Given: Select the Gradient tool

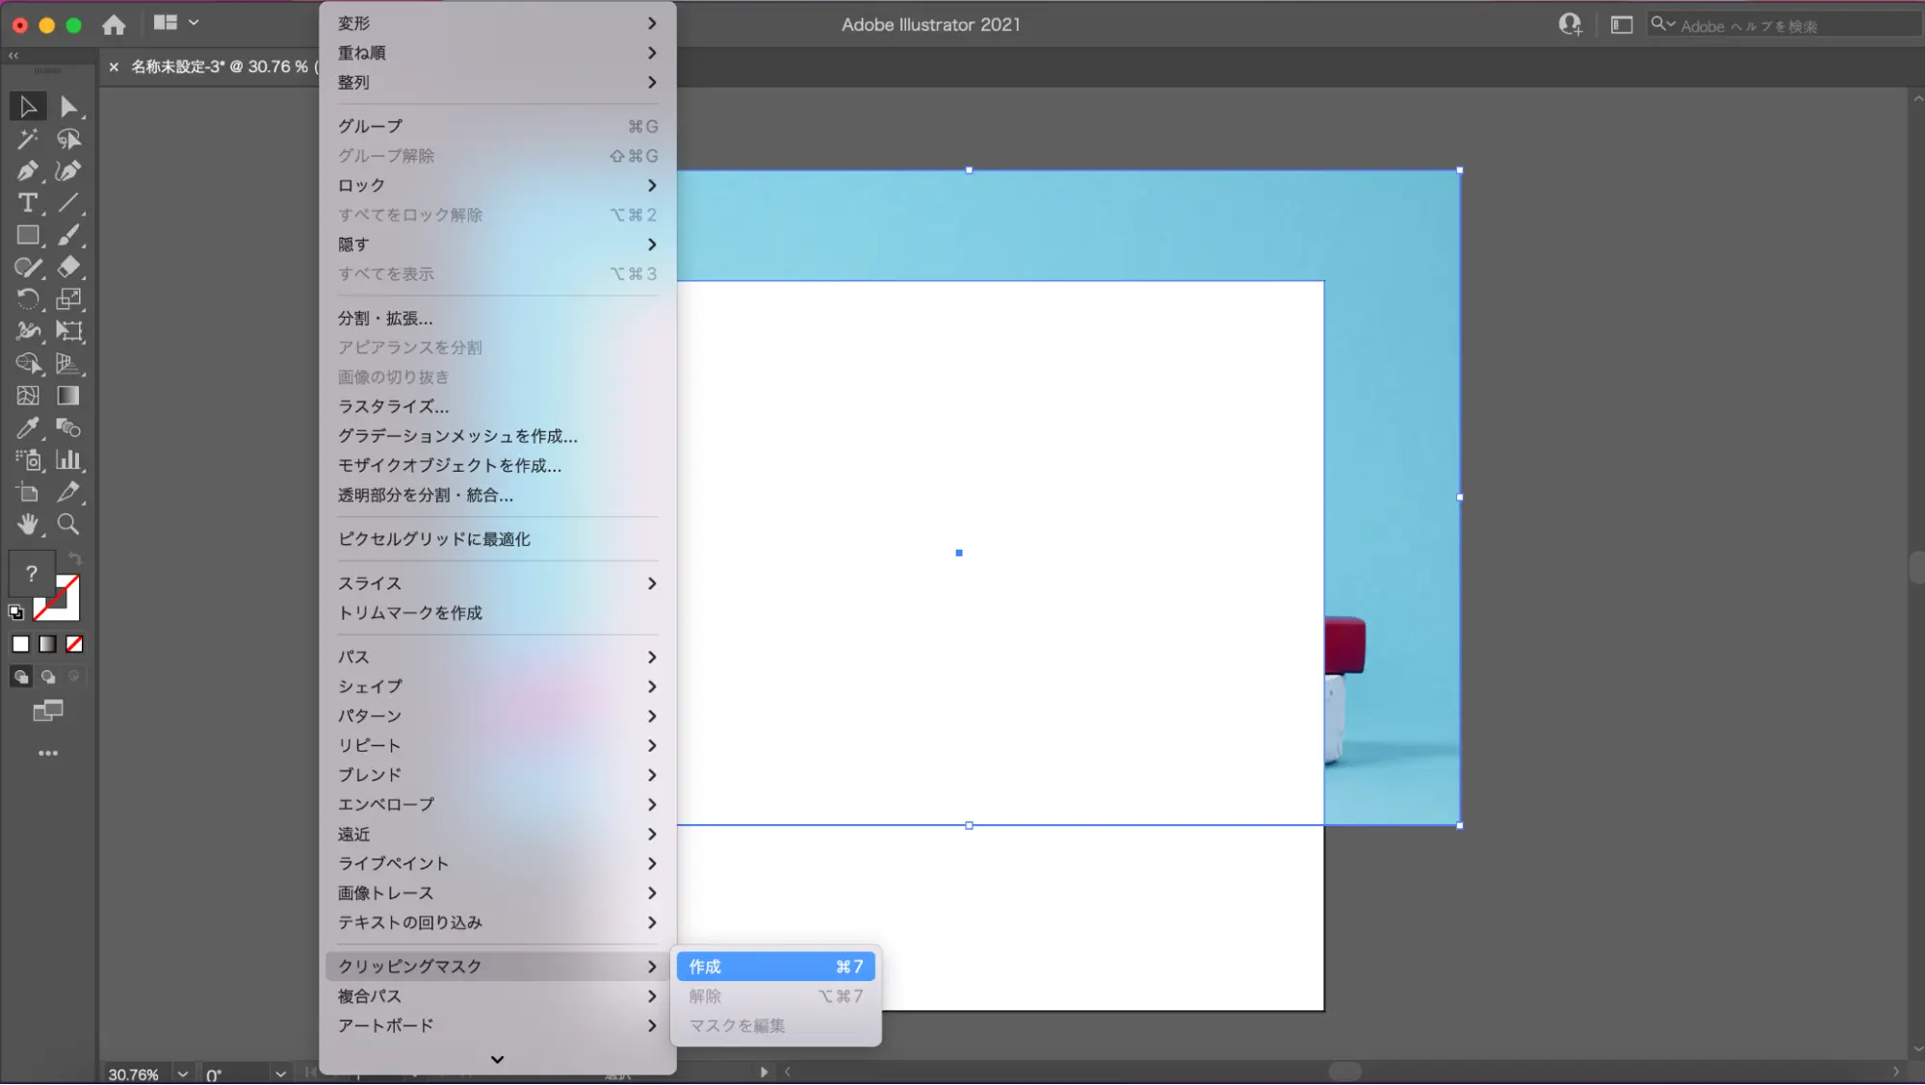Looking at the screenshot, I should [67, 396].
